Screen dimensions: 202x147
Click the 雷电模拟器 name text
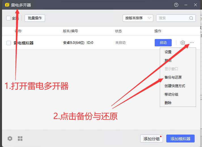pos(24,43)
